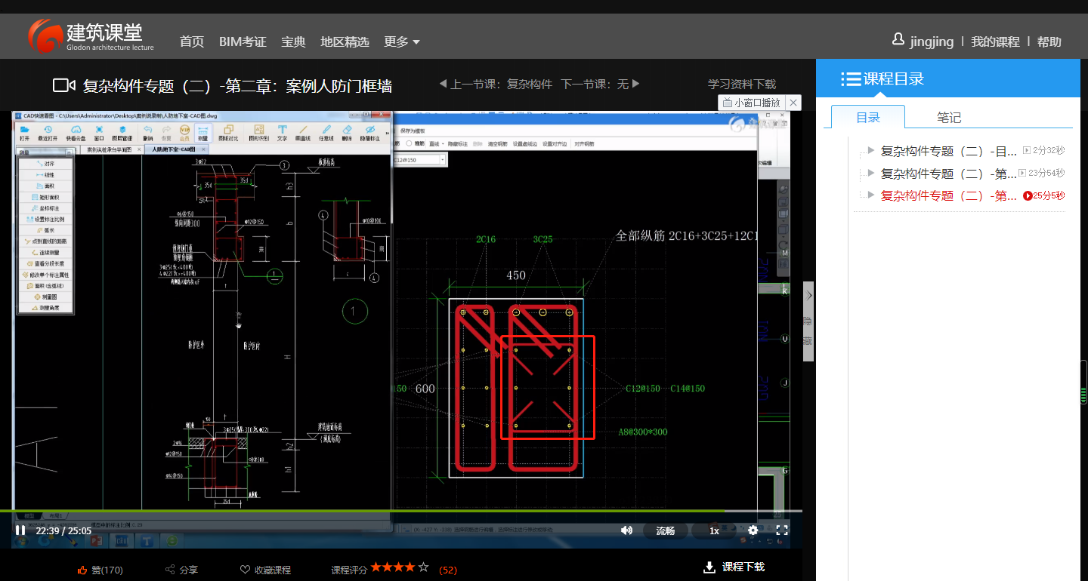Open the 首页 navigation item
This screenshot has height=581, width=1088.
pos(192,41)
